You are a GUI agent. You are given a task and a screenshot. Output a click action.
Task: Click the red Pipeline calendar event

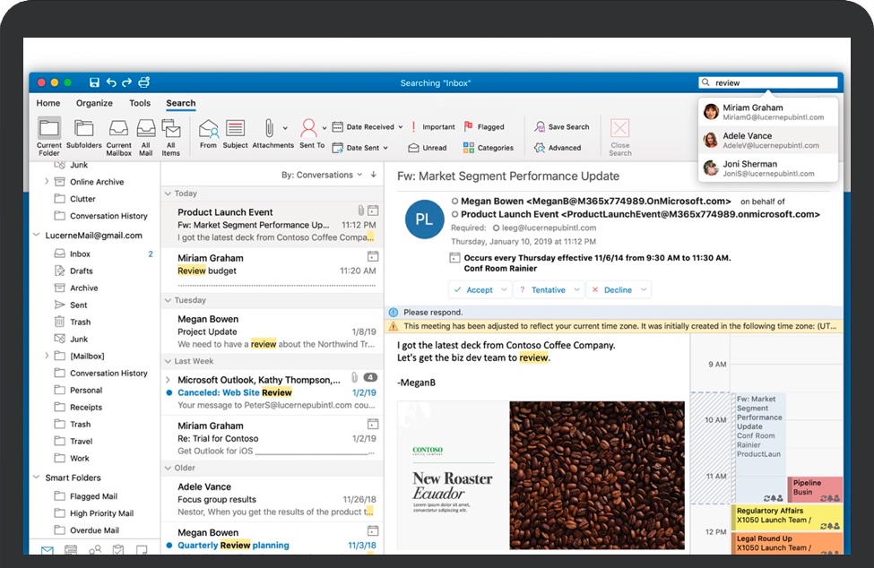tap(815, 488)
